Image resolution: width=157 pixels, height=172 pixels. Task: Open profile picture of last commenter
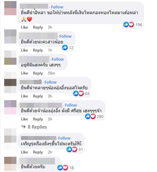(10, 164)
